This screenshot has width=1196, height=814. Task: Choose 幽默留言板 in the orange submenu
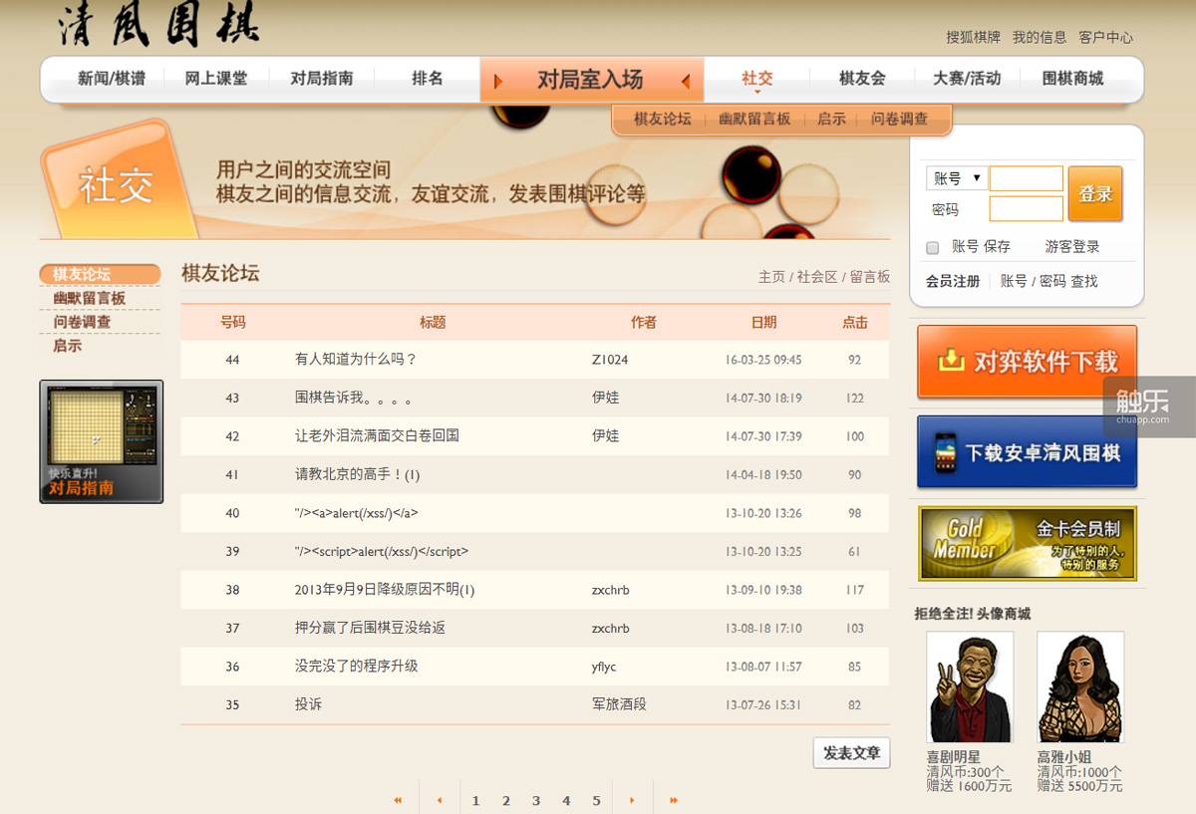click(x=754, y=119)
